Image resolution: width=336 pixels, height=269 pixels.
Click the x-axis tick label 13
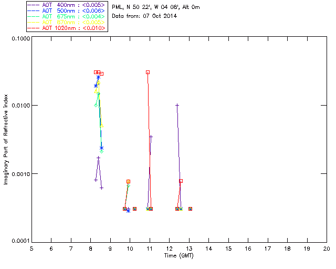(189, 249)
